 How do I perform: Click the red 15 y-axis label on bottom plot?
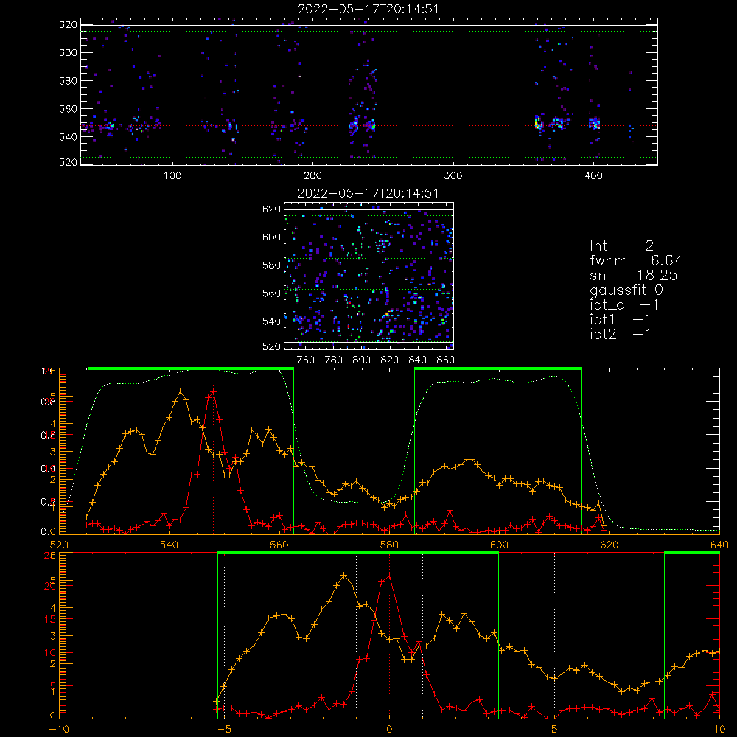pos(50,620)
